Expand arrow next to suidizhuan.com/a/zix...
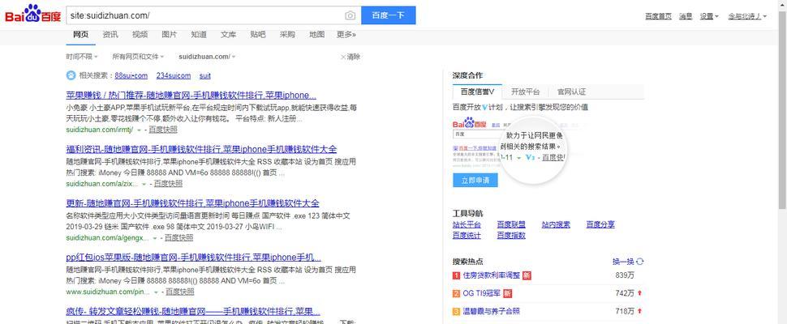Image resolution: width=787 pixels, height=324 pixels. [x=144, y=184]
